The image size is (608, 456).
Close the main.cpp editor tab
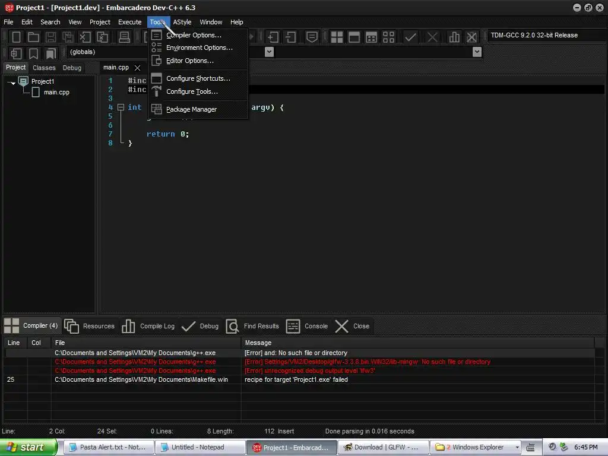(137, 68)
